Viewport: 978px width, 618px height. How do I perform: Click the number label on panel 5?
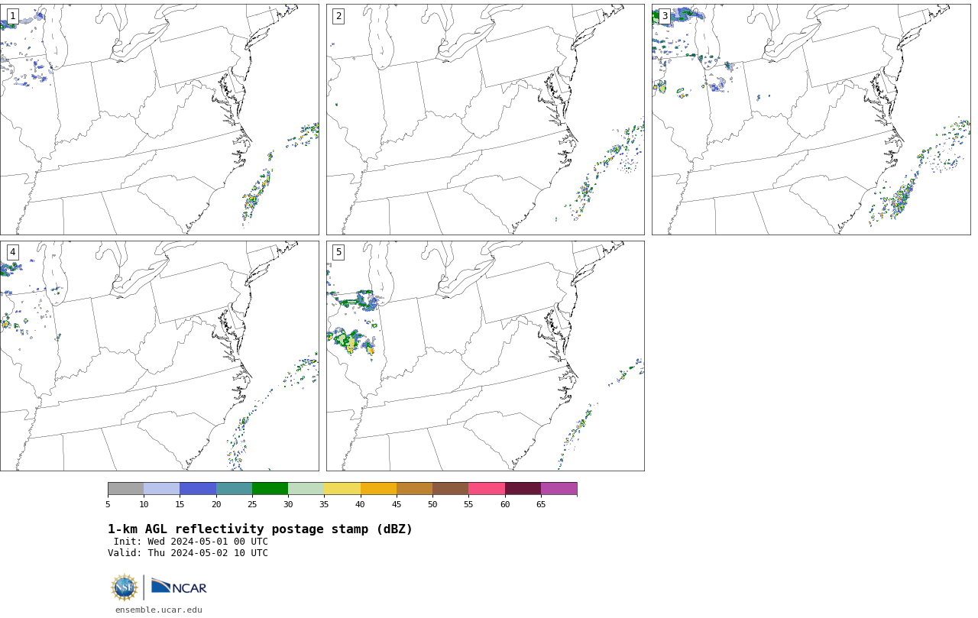[x=338, y=252]
